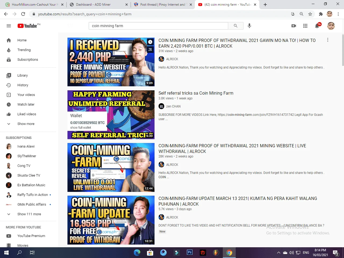Open Skusta Clee TV subscription
The image size is (344, 258).
pyautogui.click(x=28, y=175)
